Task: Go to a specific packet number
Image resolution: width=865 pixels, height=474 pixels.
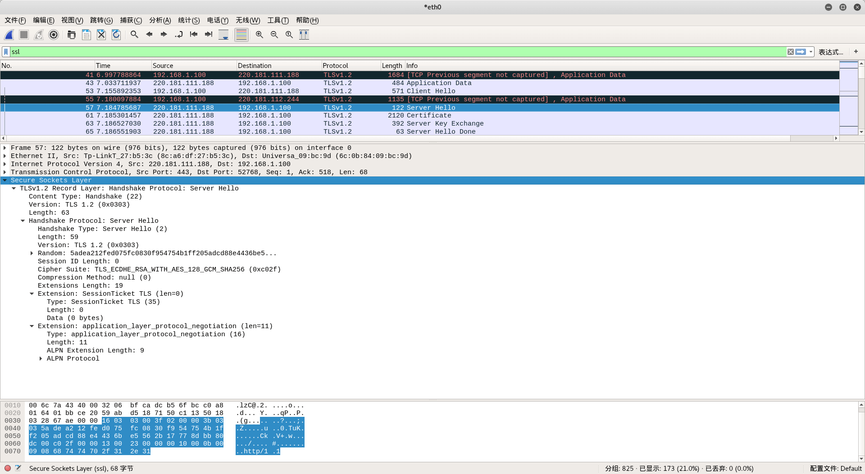Action: point(179,35)
